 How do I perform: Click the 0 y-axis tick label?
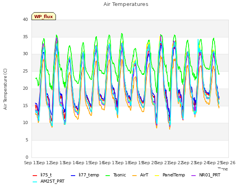click(x=27, y=157)
